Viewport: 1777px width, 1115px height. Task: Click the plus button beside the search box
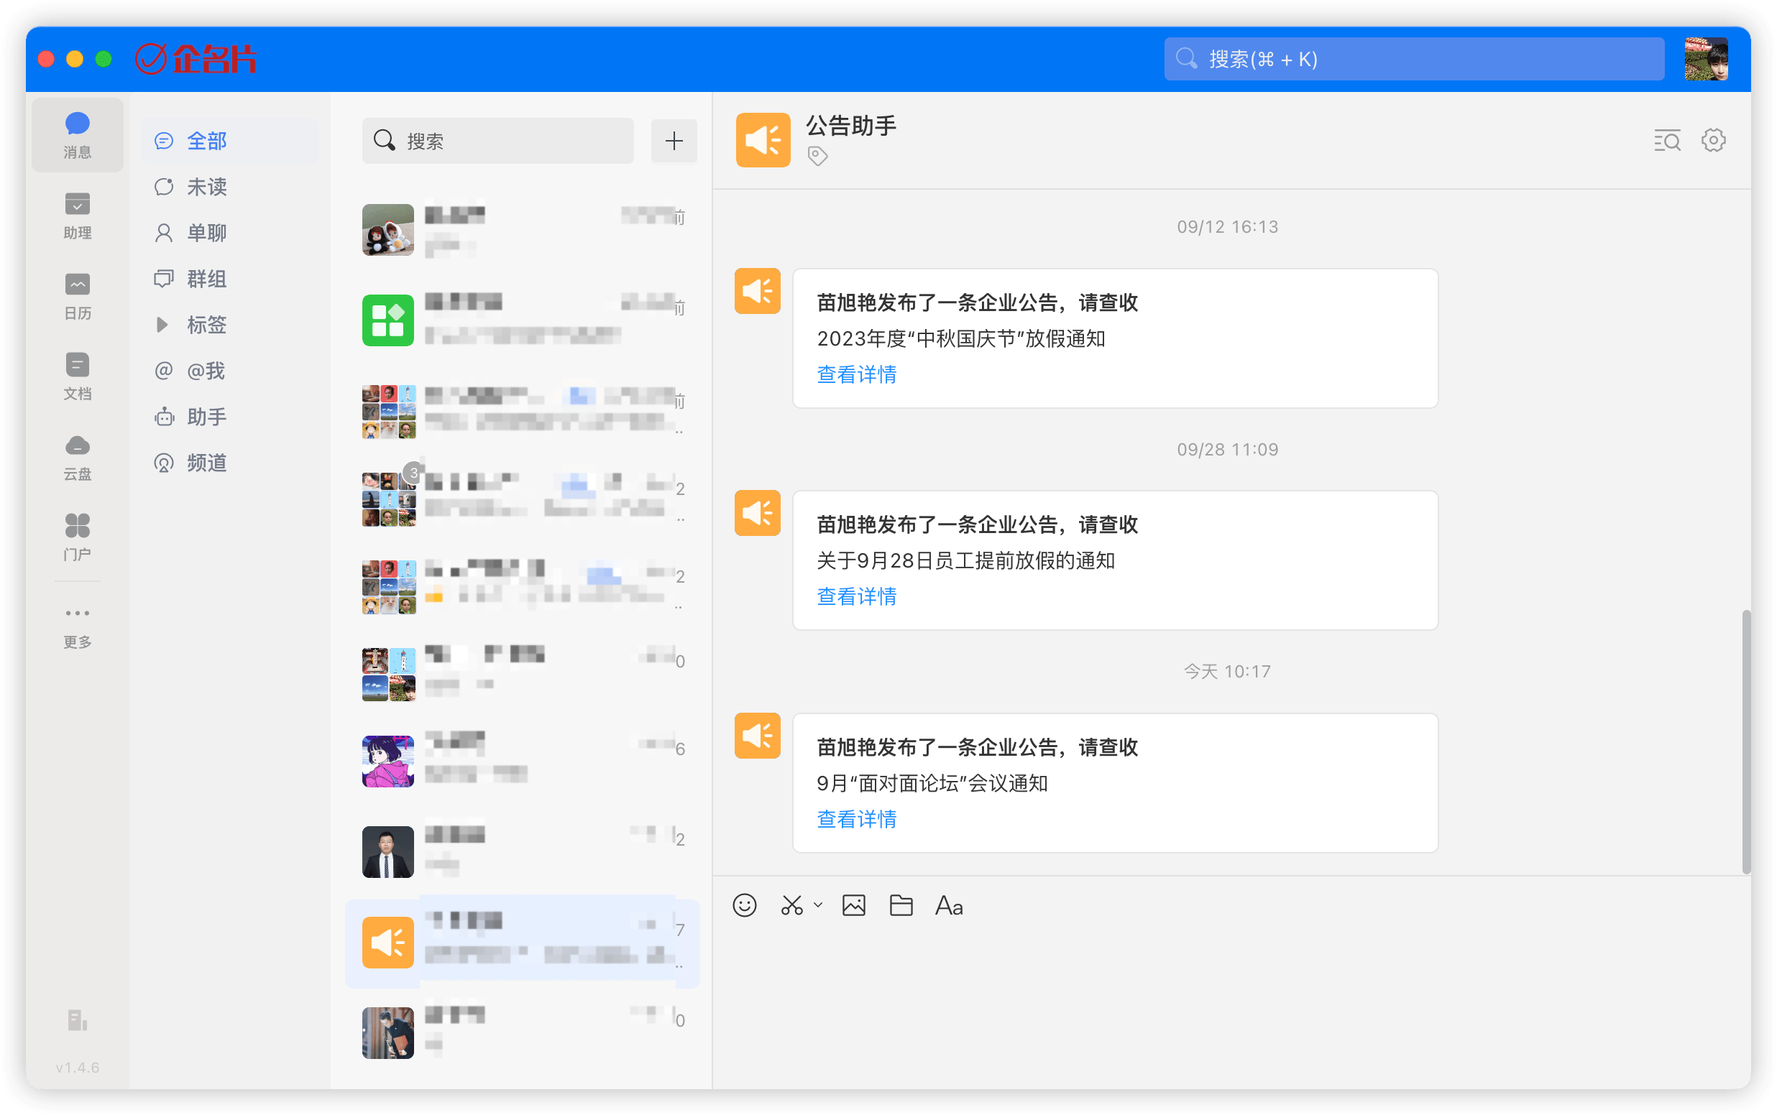pyautogui.click(x=674, y=141)
